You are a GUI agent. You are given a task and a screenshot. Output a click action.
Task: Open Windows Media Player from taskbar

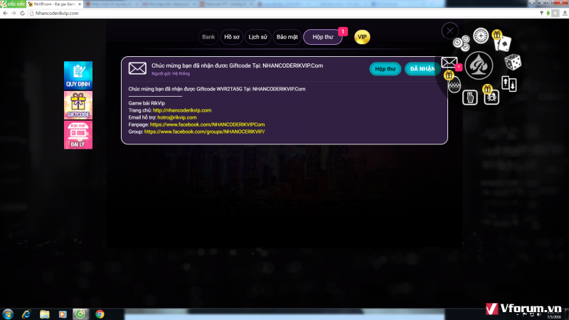click(63, 314)
